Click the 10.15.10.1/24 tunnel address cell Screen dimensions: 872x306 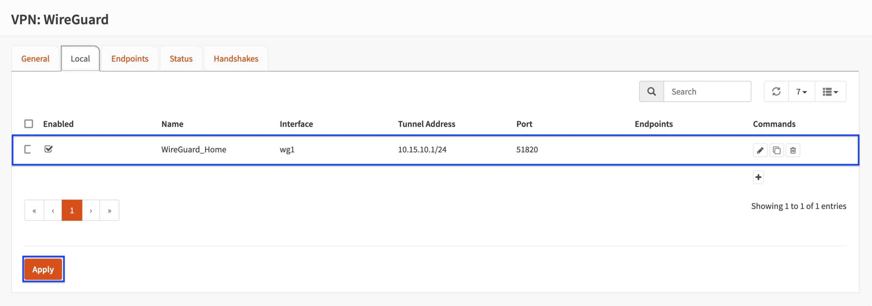click(x=422, y=150)
